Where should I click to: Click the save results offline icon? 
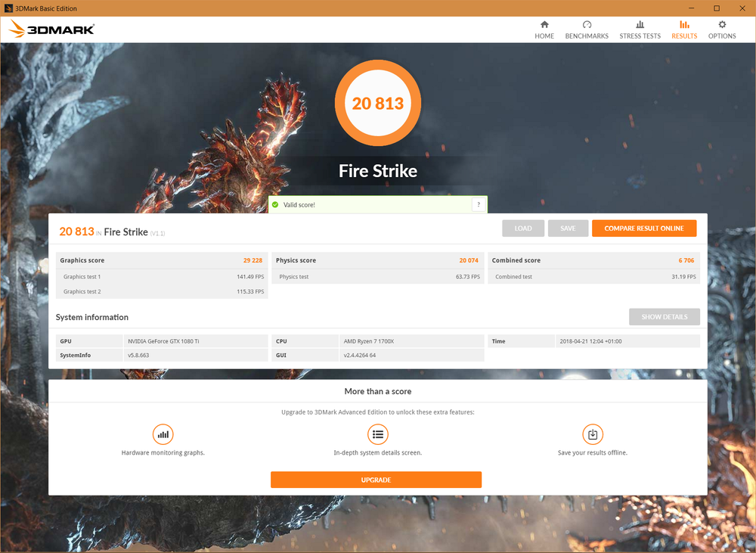pos(593,434)
